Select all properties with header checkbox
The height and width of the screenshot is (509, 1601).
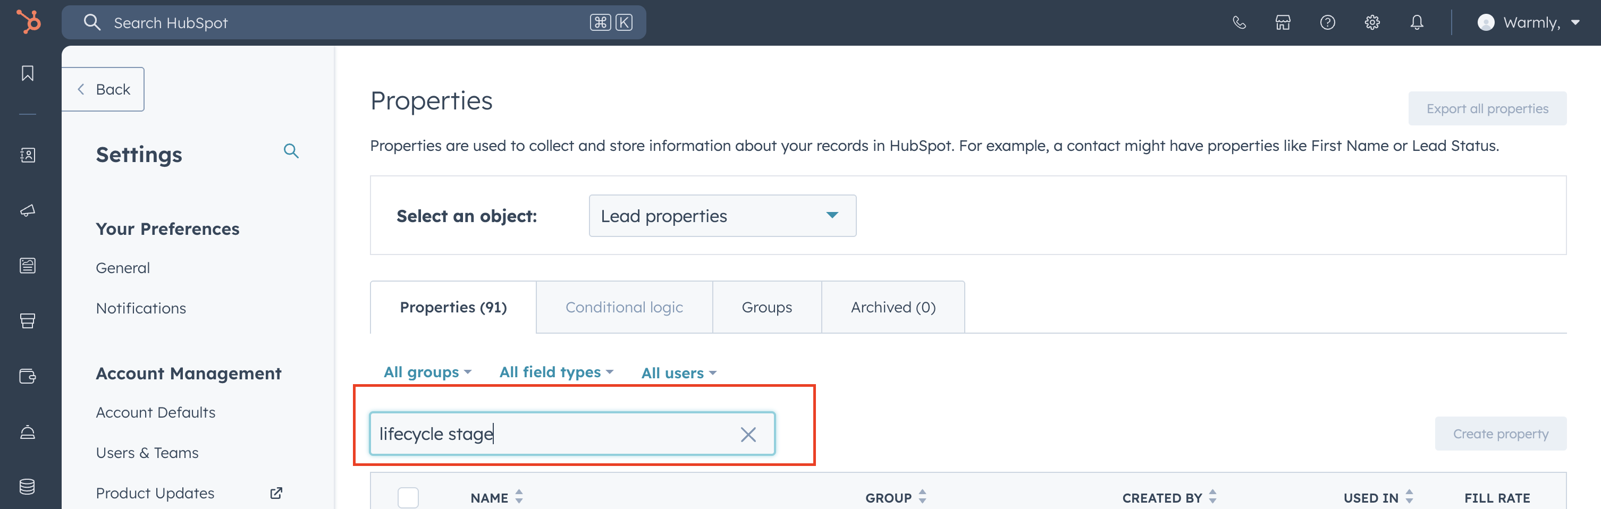tap(408, 497)
